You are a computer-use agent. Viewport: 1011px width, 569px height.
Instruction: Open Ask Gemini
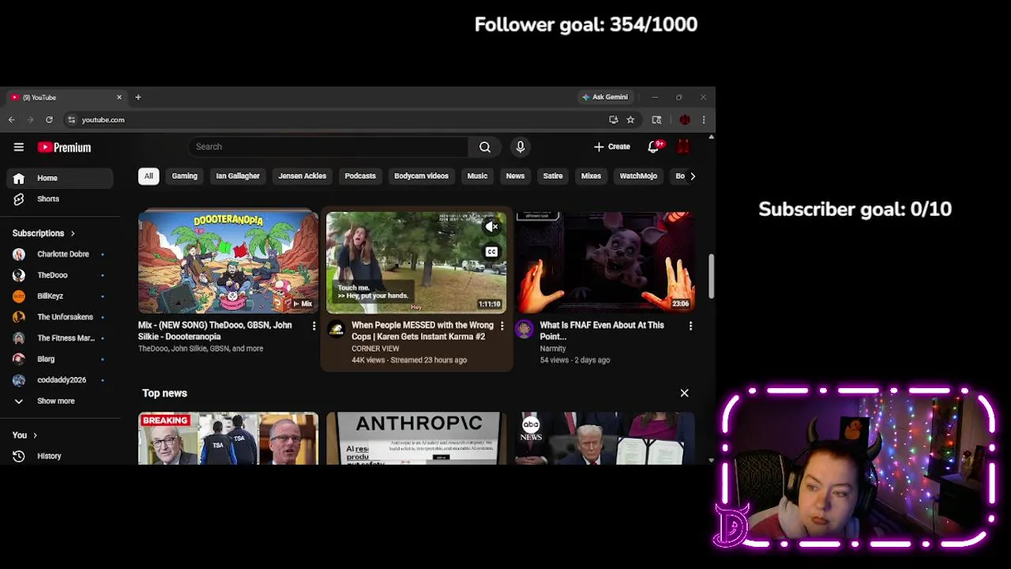pyautogui.click(x=605, y=97)
